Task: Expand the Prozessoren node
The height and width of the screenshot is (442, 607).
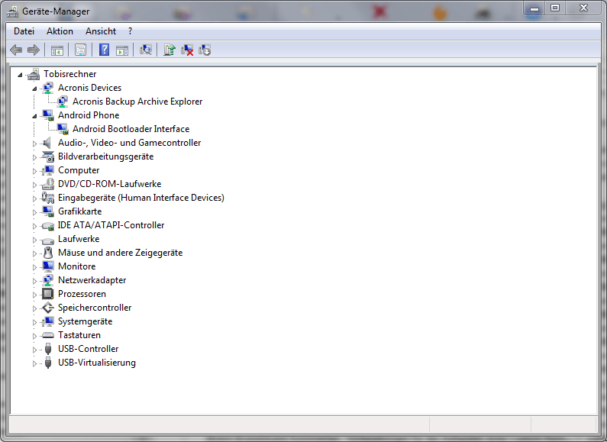Action: (x=34, y=295)
